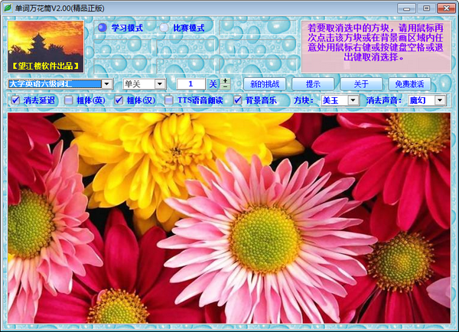Select 学习模式 radio button
The image size is (459, 332).
point(103,28)
